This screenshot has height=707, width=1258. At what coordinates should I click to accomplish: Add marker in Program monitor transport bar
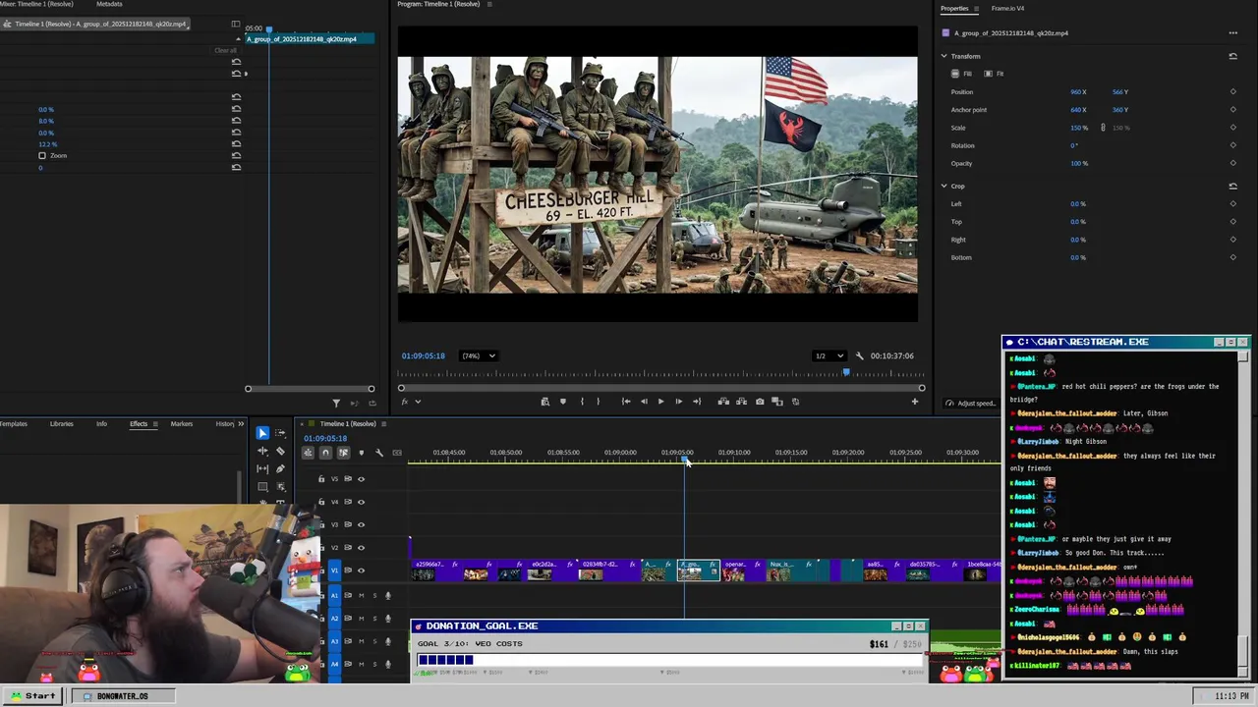click(563, 401)
